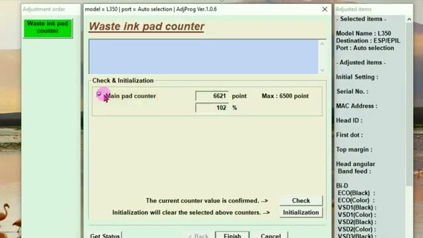The image size is (423, 238).
Task: Click the Adjusted items panel scrollbar thumb
Action: coord(409,104)
